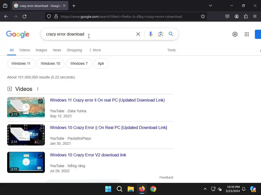The image size is (261, 195).
Task: Select the All results tab
Action: pyautogui.click(x=11, y=50)
